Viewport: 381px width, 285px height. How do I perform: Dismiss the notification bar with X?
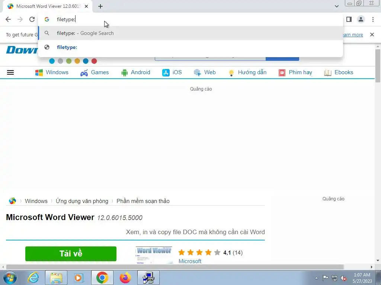pos(372,35)
